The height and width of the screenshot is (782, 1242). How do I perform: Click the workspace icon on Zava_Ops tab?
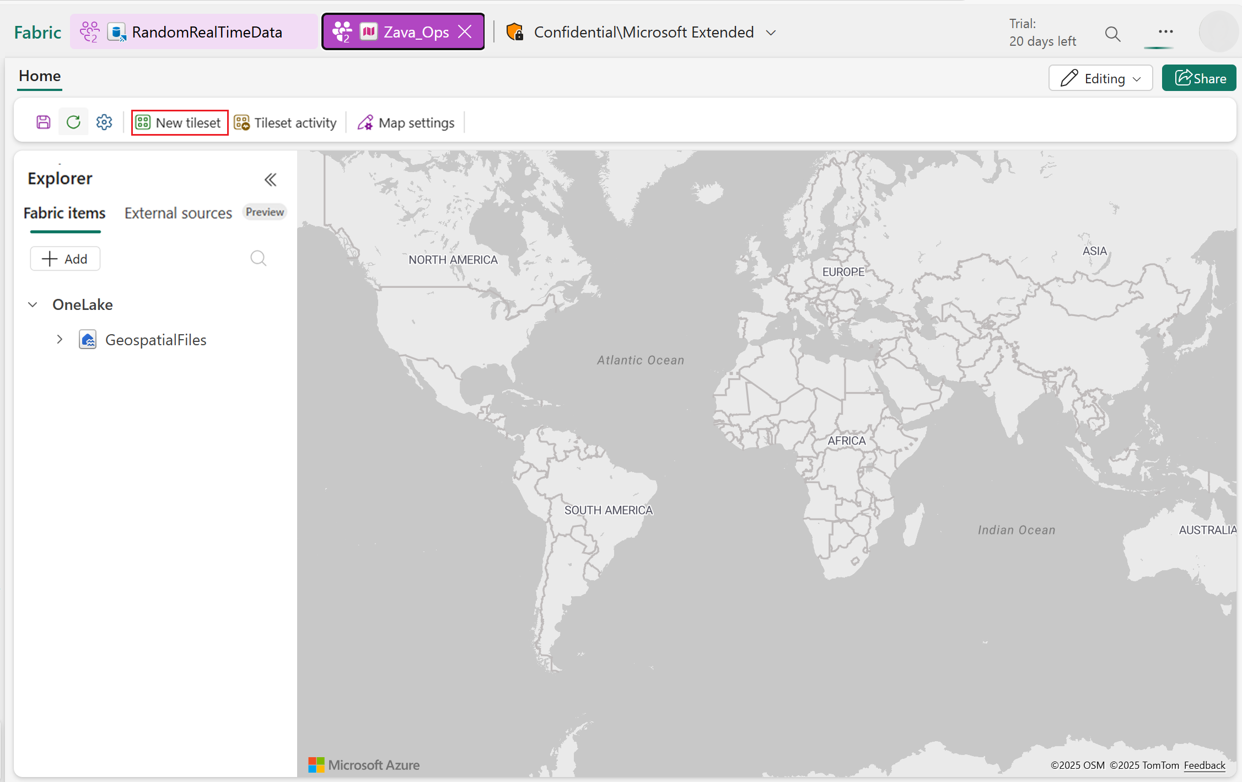tap(342, 32)
